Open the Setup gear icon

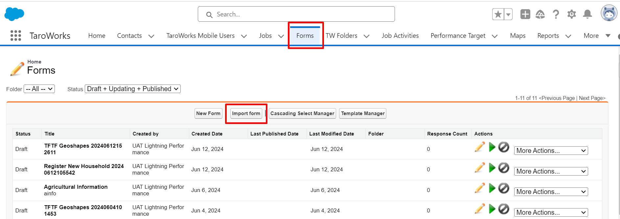click(x=571, y=14)
